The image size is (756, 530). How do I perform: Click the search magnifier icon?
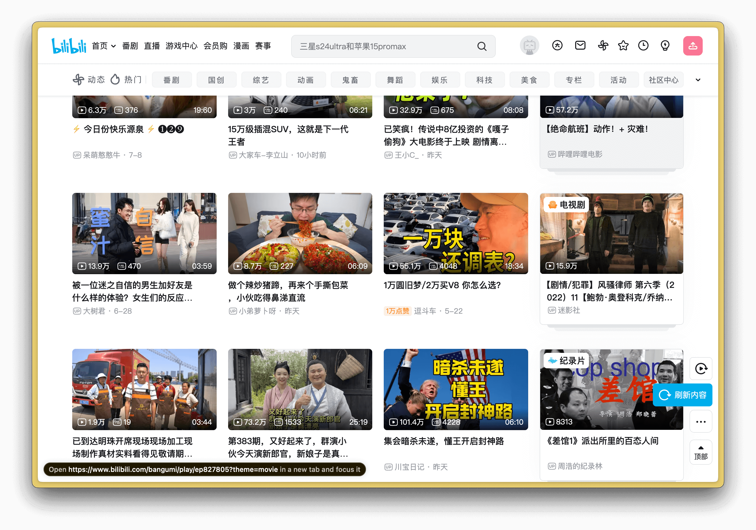[x=482, y=46]
